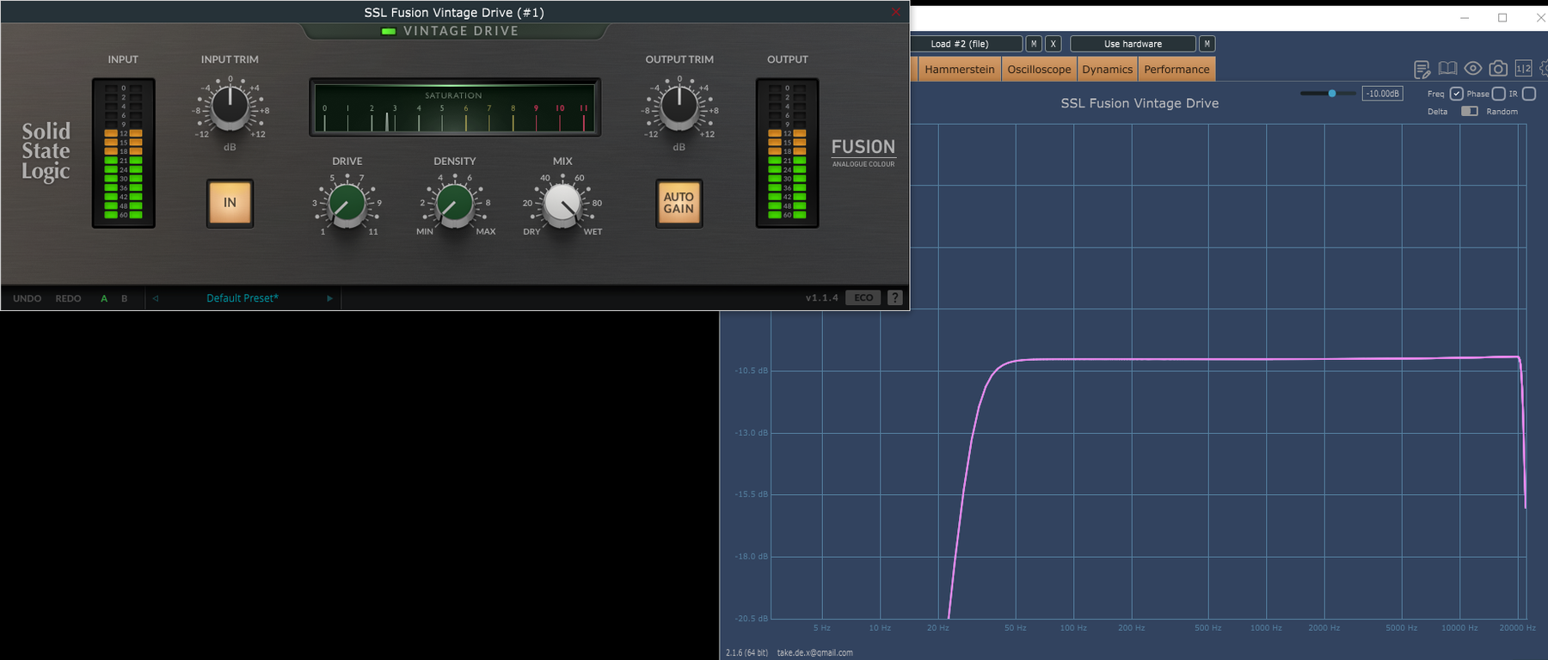
Task: Click the Use hardware button
Action: [1133, 44]
